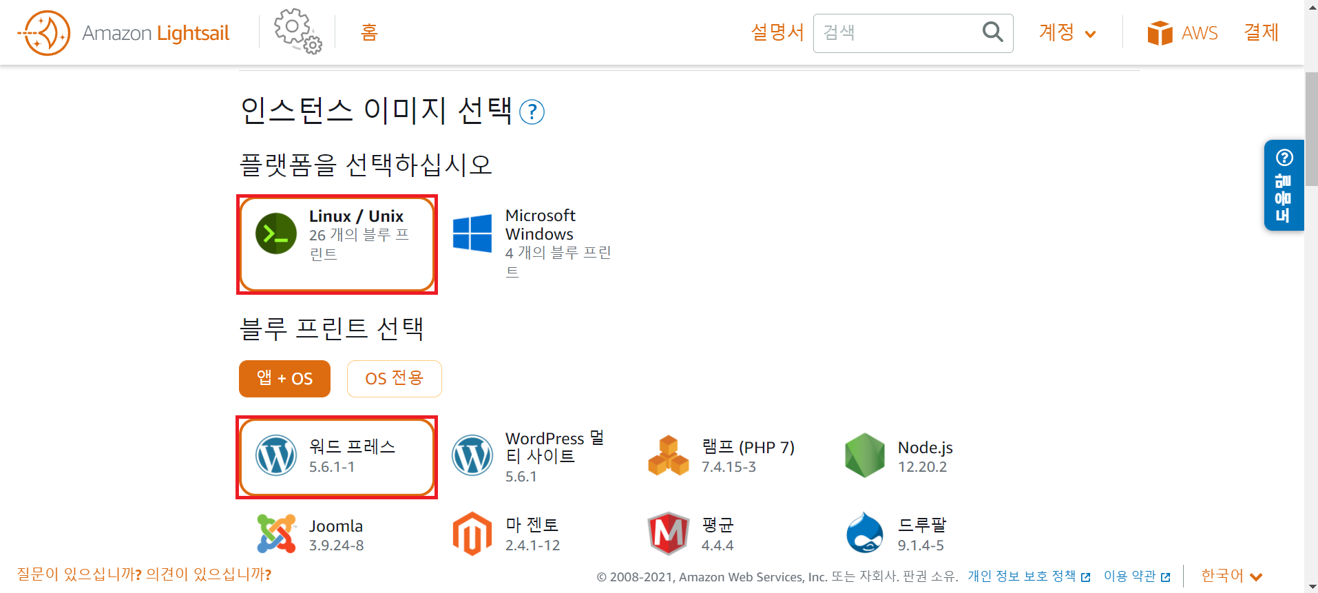Image resolution: width=1318 pixels, height=593 pixels.
Task: Select the 드루팔 9.1.4-5 version text
Action: pyautogui.click(x=921, y=545)
